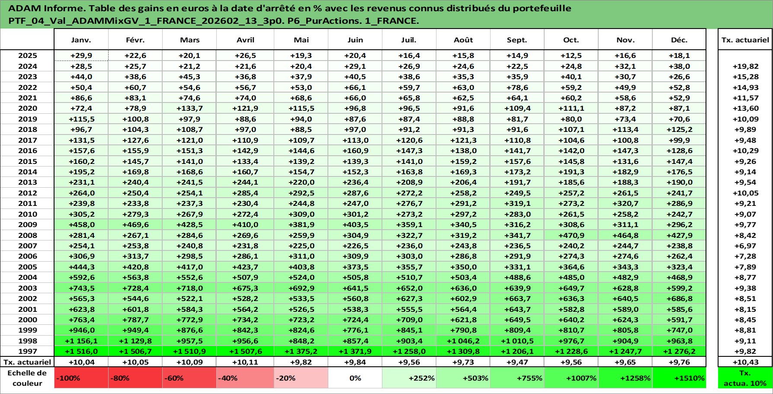Select the '+458,0' cell in 2009 Janv.
This screenshot has height=394, width=773.
[x=81, y=224]
